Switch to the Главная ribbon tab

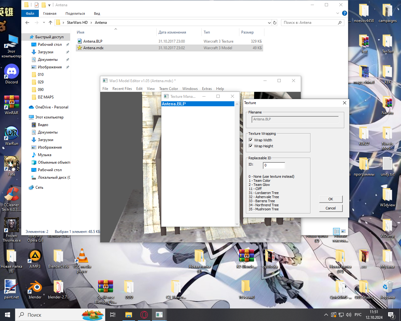(50, 13)
